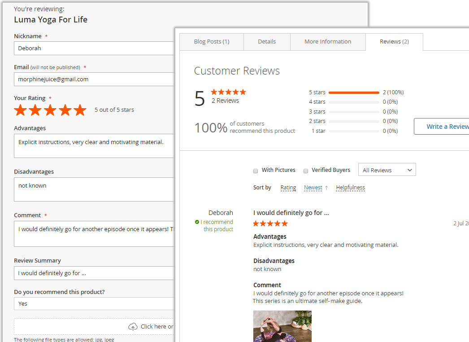The height and width of the screenshot is (342, 469).
Task: Click the review title 'I would definitely go for ...'
Action: tap(291, 213)
